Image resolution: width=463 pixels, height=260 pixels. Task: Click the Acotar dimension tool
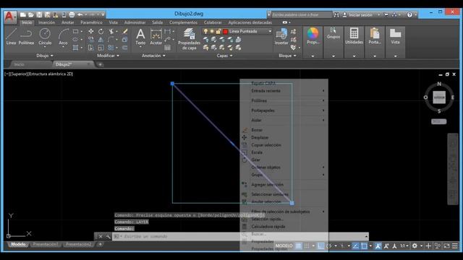coord(156,37)
